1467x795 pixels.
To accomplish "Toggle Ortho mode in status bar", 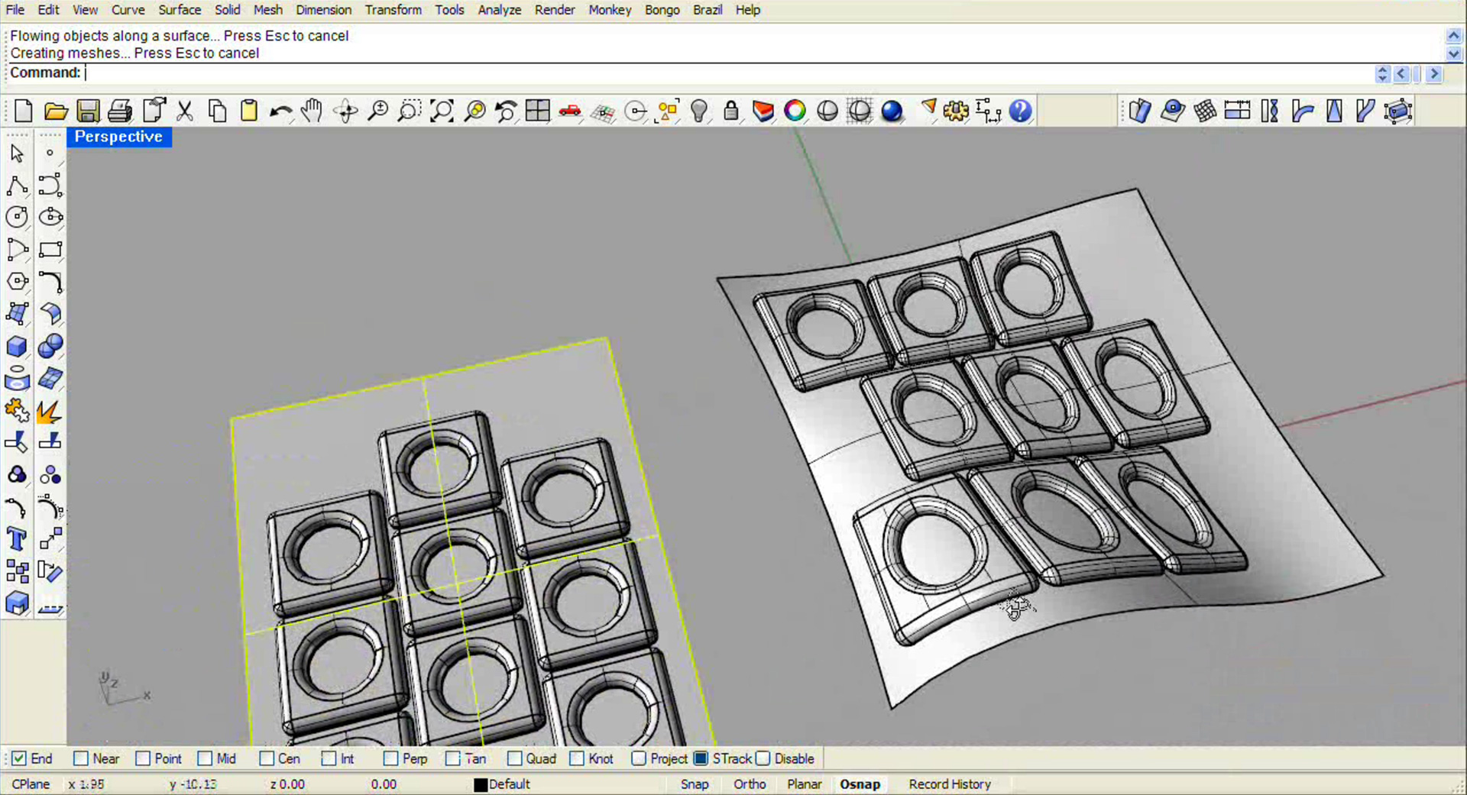I will [749, 784].
